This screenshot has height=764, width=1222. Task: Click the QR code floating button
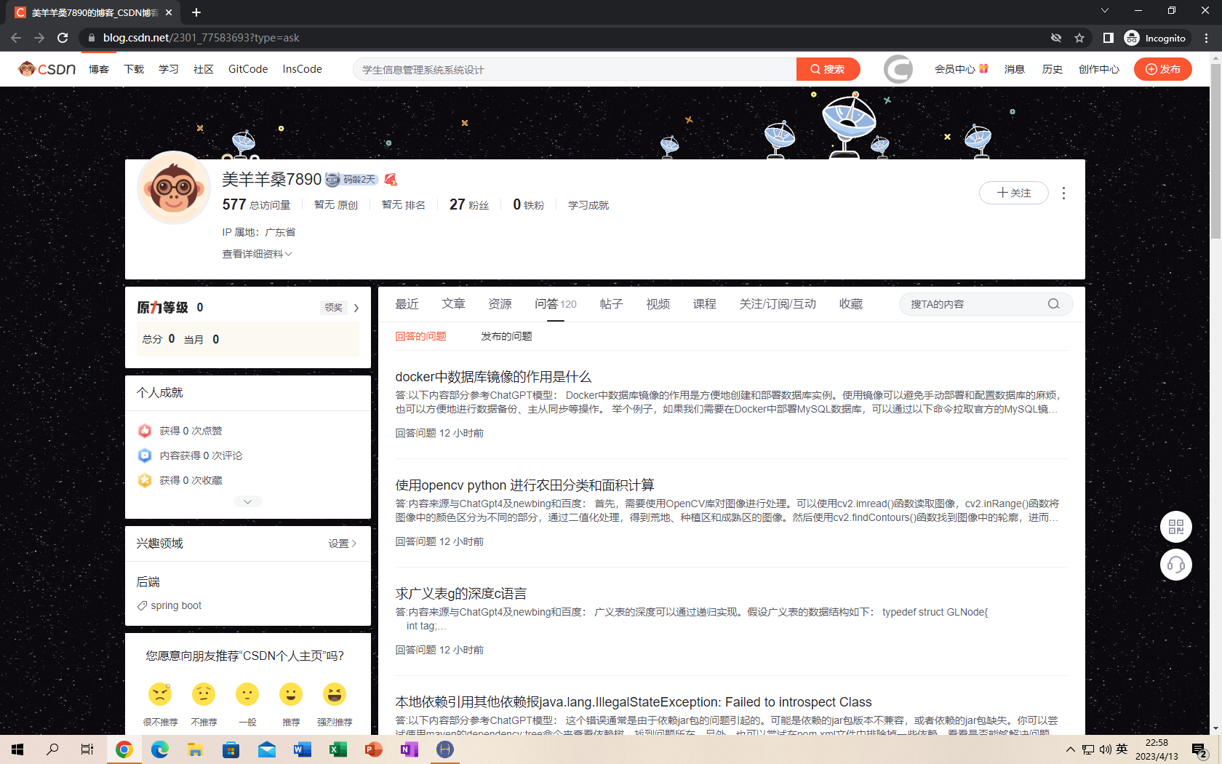(x=1176, y=527)
